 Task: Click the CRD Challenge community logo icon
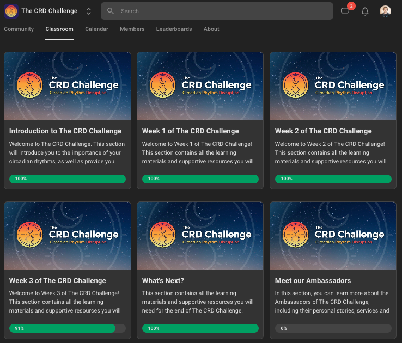tap(11, 11)
